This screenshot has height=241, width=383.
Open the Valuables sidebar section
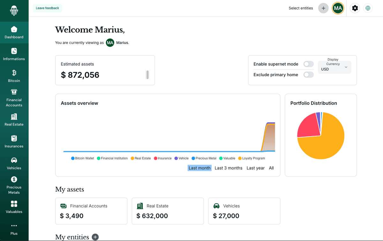[14, 207]
